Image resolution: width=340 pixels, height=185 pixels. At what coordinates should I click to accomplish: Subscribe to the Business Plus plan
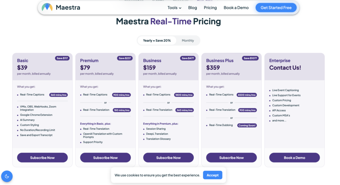click(231, 158)
